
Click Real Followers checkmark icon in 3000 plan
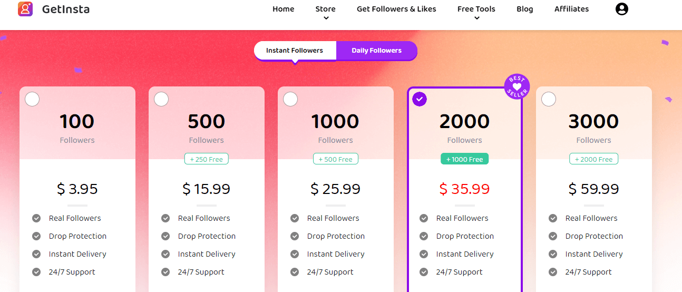coord(553,218)
